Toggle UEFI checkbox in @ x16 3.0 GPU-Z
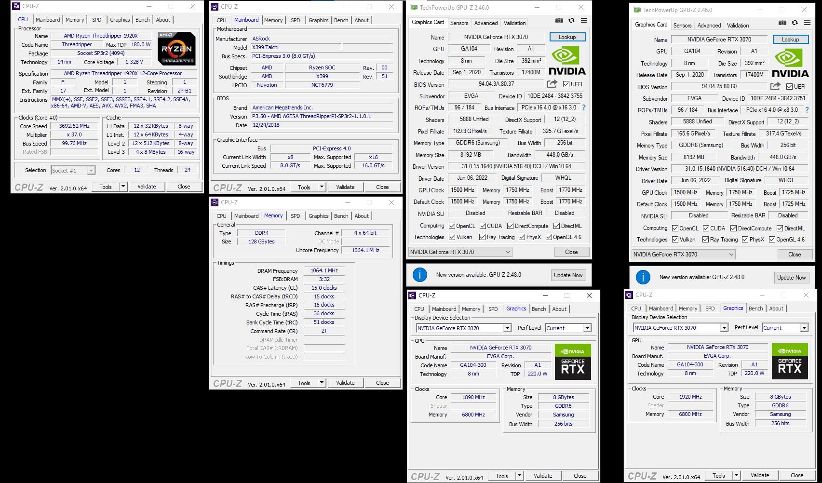 (x=566, y=84)
